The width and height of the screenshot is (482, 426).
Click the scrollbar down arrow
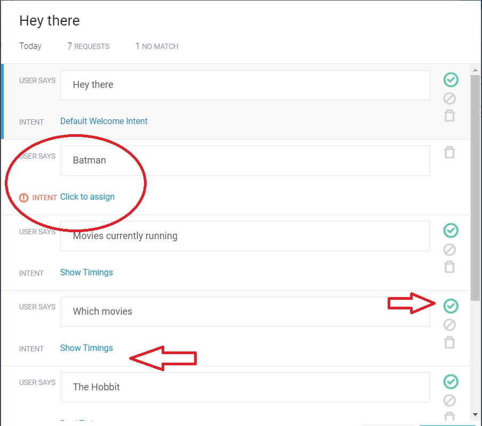[x=475, y=415]
